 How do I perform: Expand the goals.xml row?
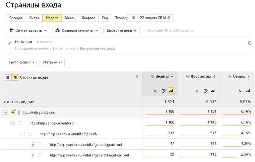tap(33, 145)
